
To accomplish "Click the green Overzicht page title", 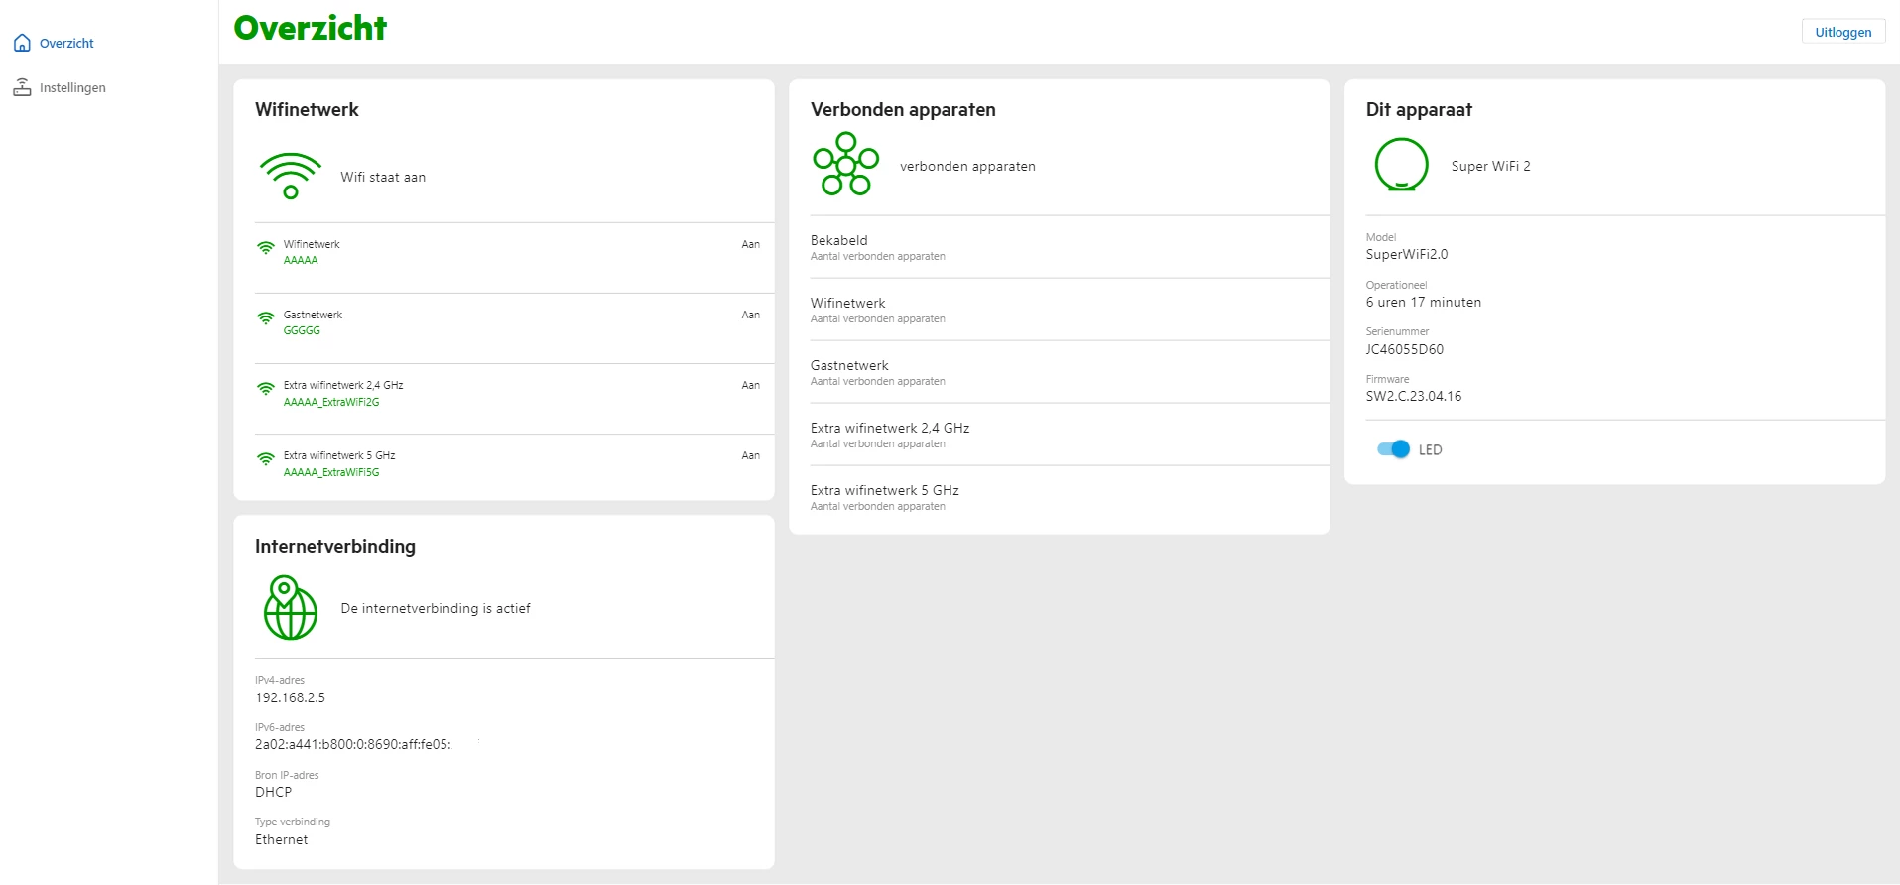I will pos(311,28).
